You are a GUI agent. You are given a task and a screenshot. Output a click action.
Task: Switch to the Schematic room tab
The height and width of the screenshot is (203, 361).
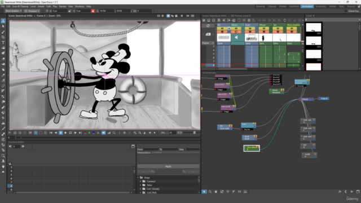[x=320, y=6]
